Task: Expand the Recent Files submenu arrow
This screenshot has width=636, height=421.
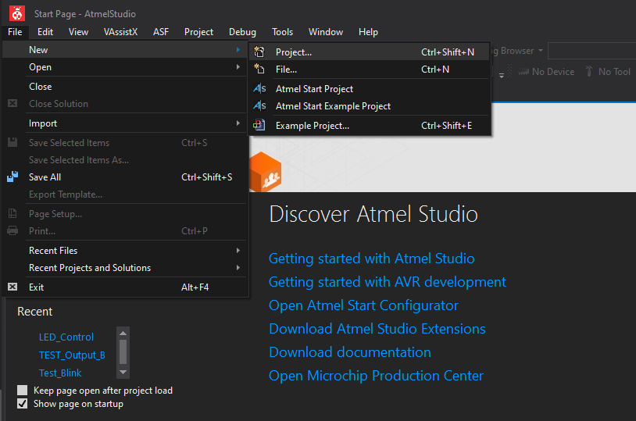Action: click(x=238, y=250)
